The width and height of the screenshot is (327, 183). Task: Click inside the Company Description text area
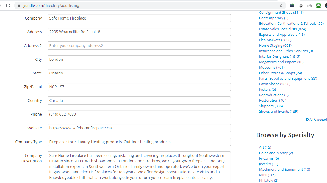coord(139,167)
